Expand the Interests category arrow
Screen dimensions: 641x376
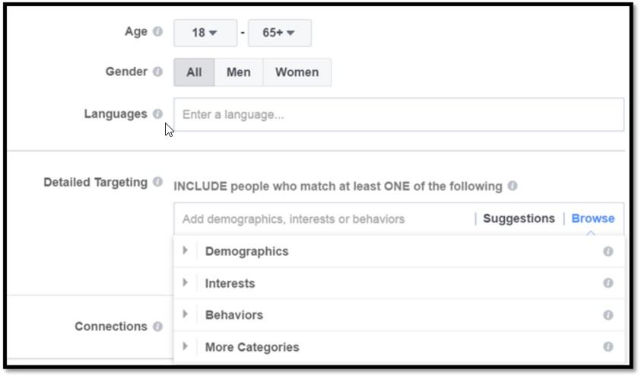tap(185, 282)
